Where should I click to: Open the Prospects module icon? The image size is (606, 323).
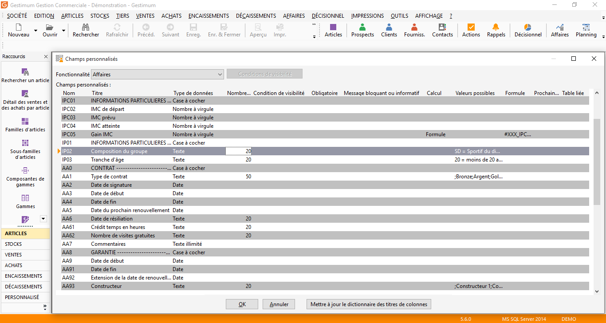click(x=362, y=27)
